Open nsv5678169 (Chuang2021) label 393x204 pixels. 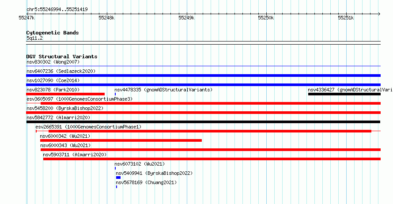point(146,182)
